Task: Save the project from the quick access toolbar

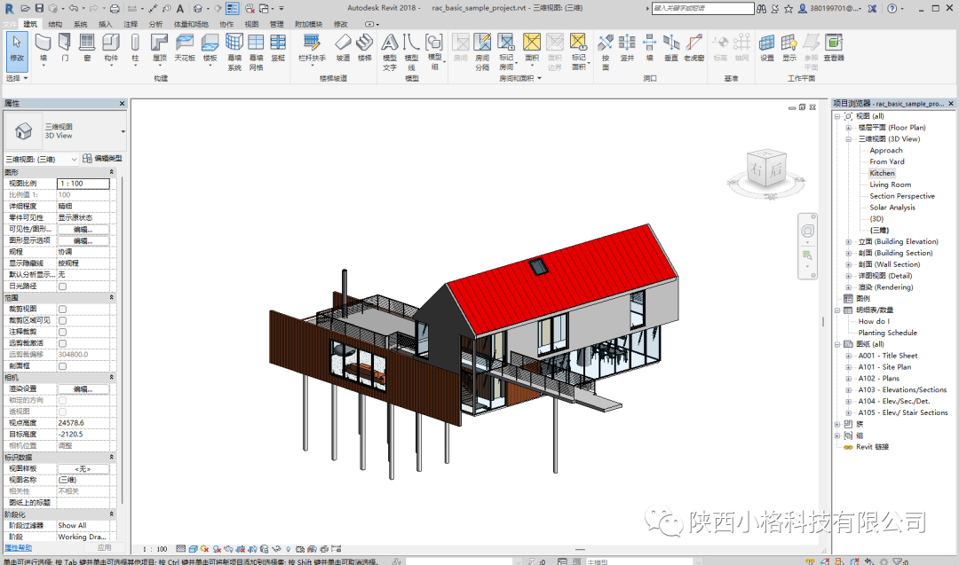Action: (39, 9)
